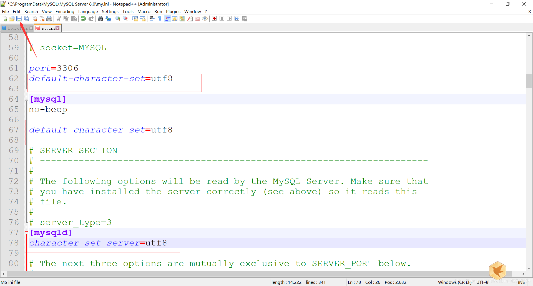Save current recorded macro icon
The width and height of the screenshot is (533, 286).
click(x=245, y=19)
